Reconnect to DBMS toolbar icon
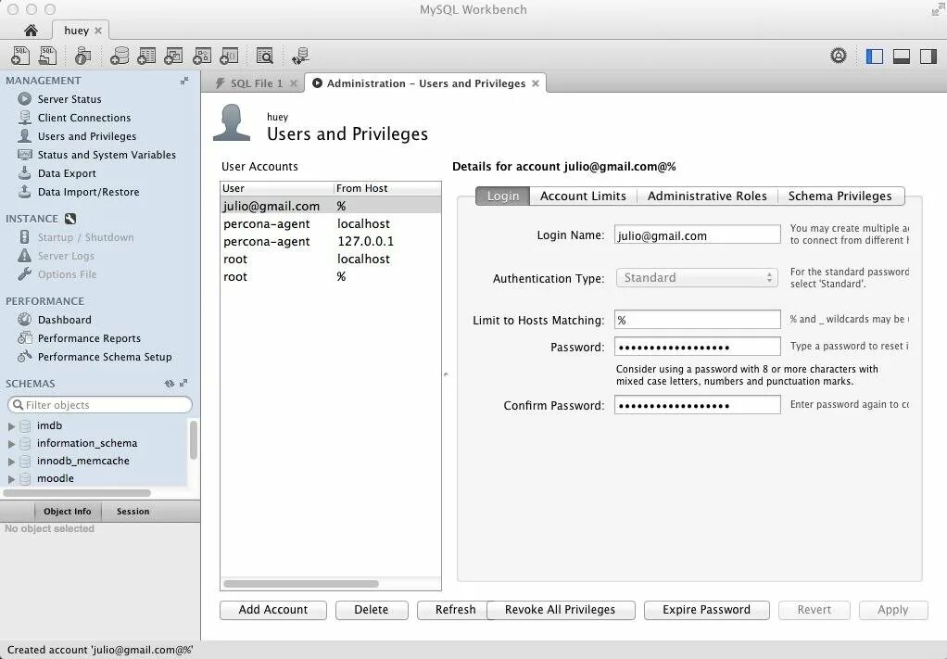The image size is (947, 659). tap(300, 57)
